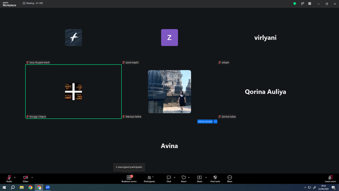Expand the Chat options caret
The height and width of the screenshot is (191, 339).
[x=174, y=177]
